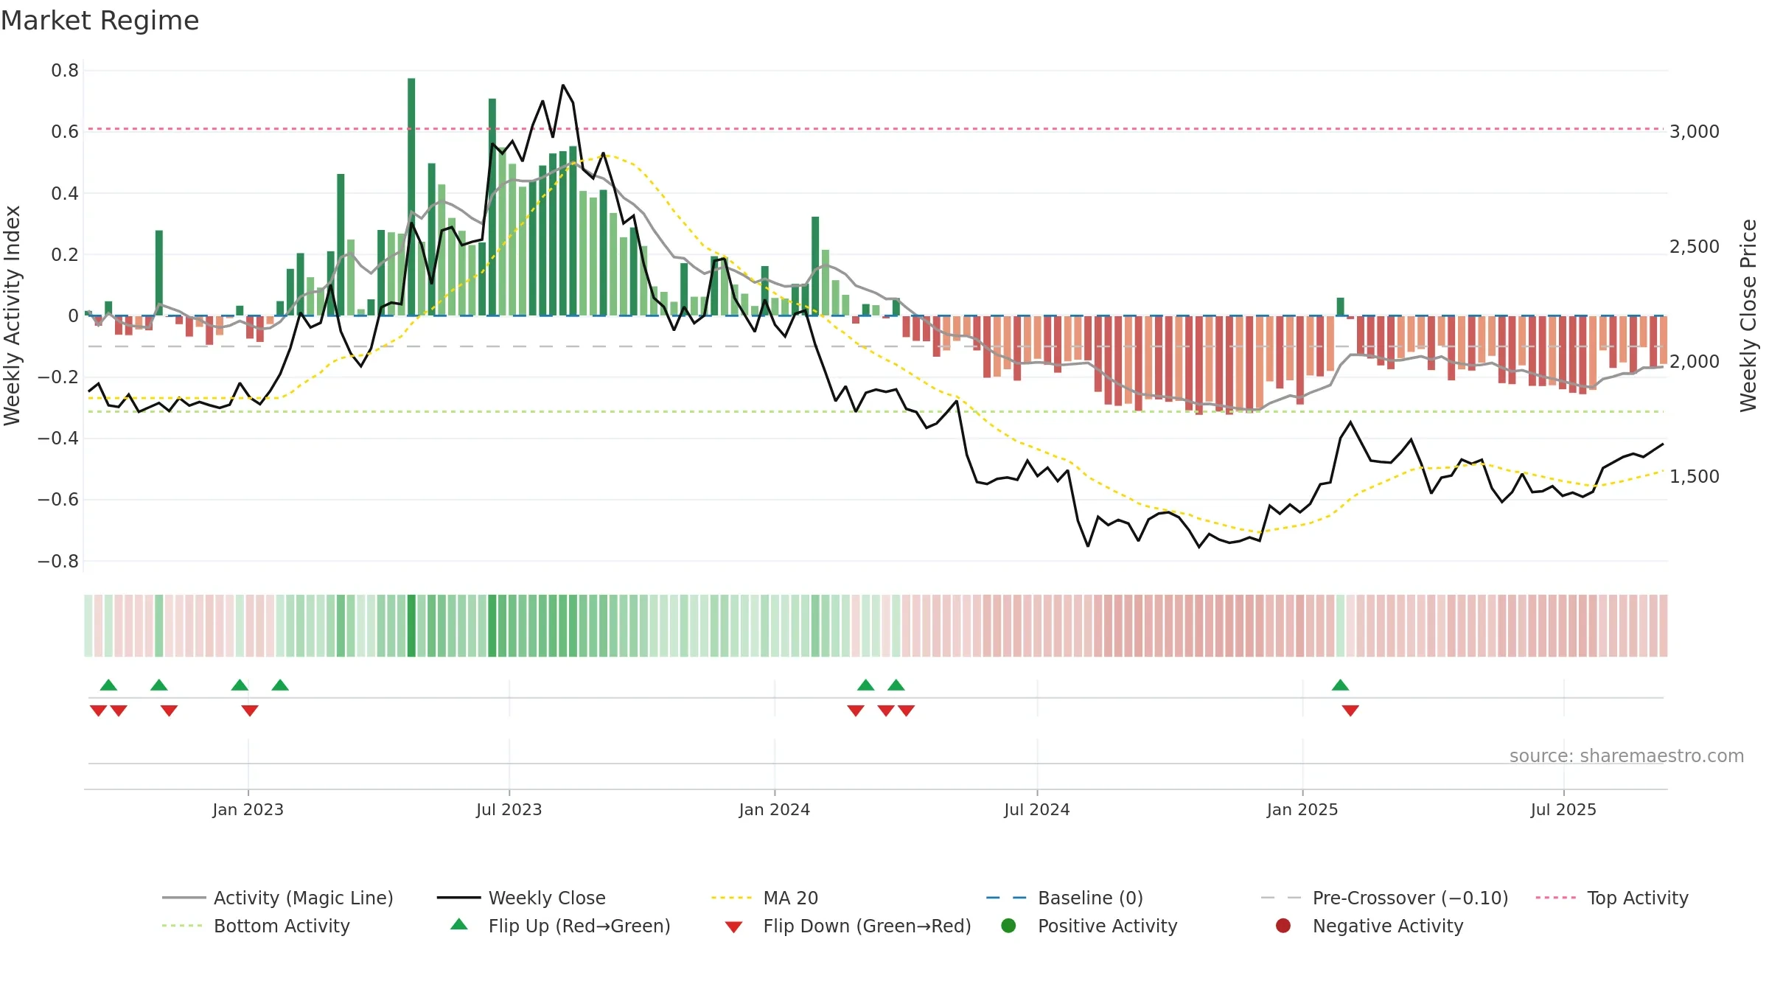Image resolution: width=1769 pixels, height=995 pixels.
Task: Toggle the Weekly Close legend entry
Action: coord(521,898)
